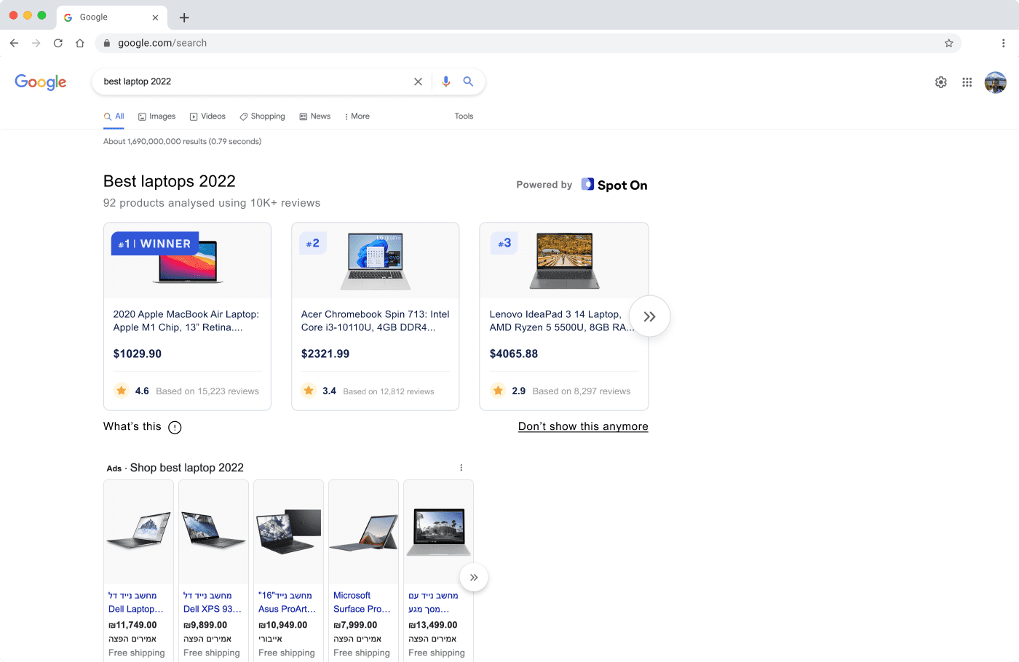Click the ₪9,899.00 ad price
Screen dimensions: 1019x662
pyautogui.click(x=205, y=625)
